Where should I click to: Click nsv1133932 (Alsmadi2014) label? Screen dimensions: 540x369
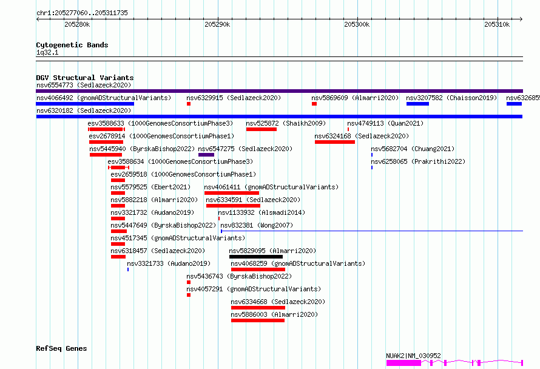(262, 212)
